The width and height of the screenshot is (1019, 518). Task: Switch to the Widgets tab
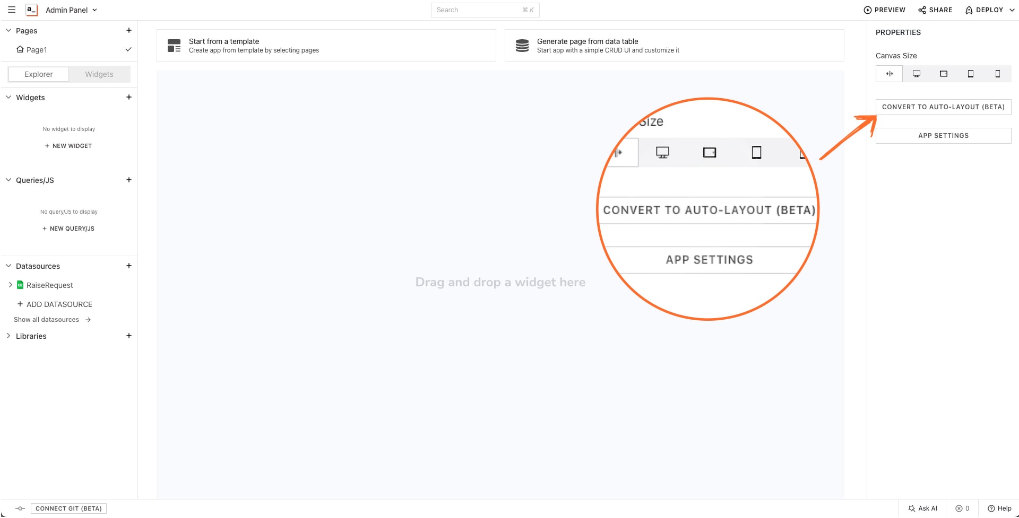pos(99,74)
